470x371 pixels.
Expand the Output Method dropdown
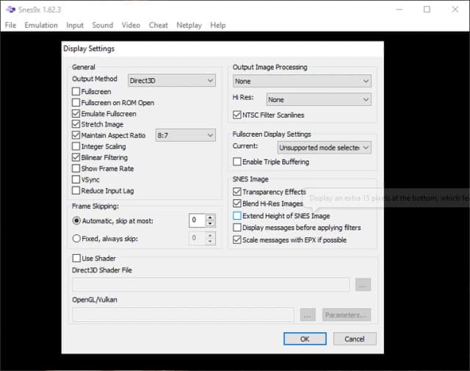171,80
